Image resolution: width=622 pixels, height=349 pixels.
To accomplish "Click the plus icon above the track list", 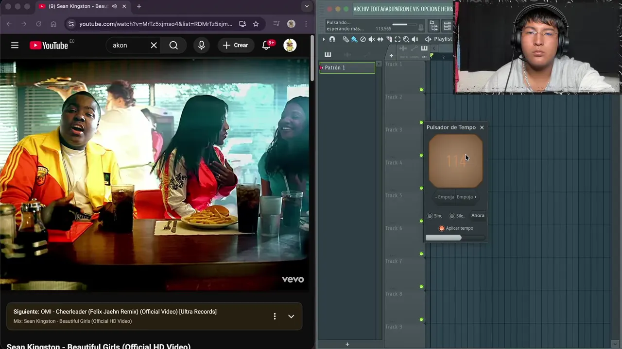I will [391, 55].
